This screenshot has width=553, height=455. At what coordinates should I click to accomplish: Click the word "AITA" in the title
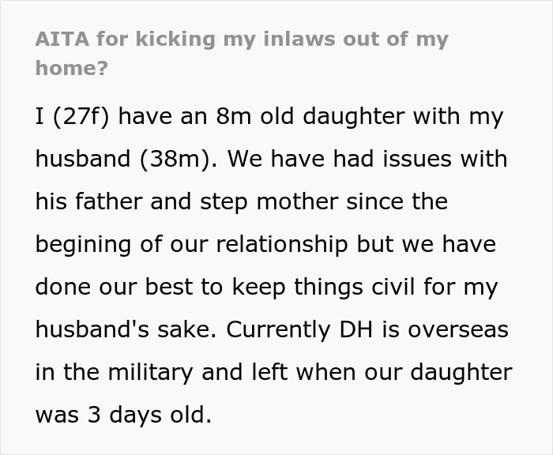tap(61, 39)
